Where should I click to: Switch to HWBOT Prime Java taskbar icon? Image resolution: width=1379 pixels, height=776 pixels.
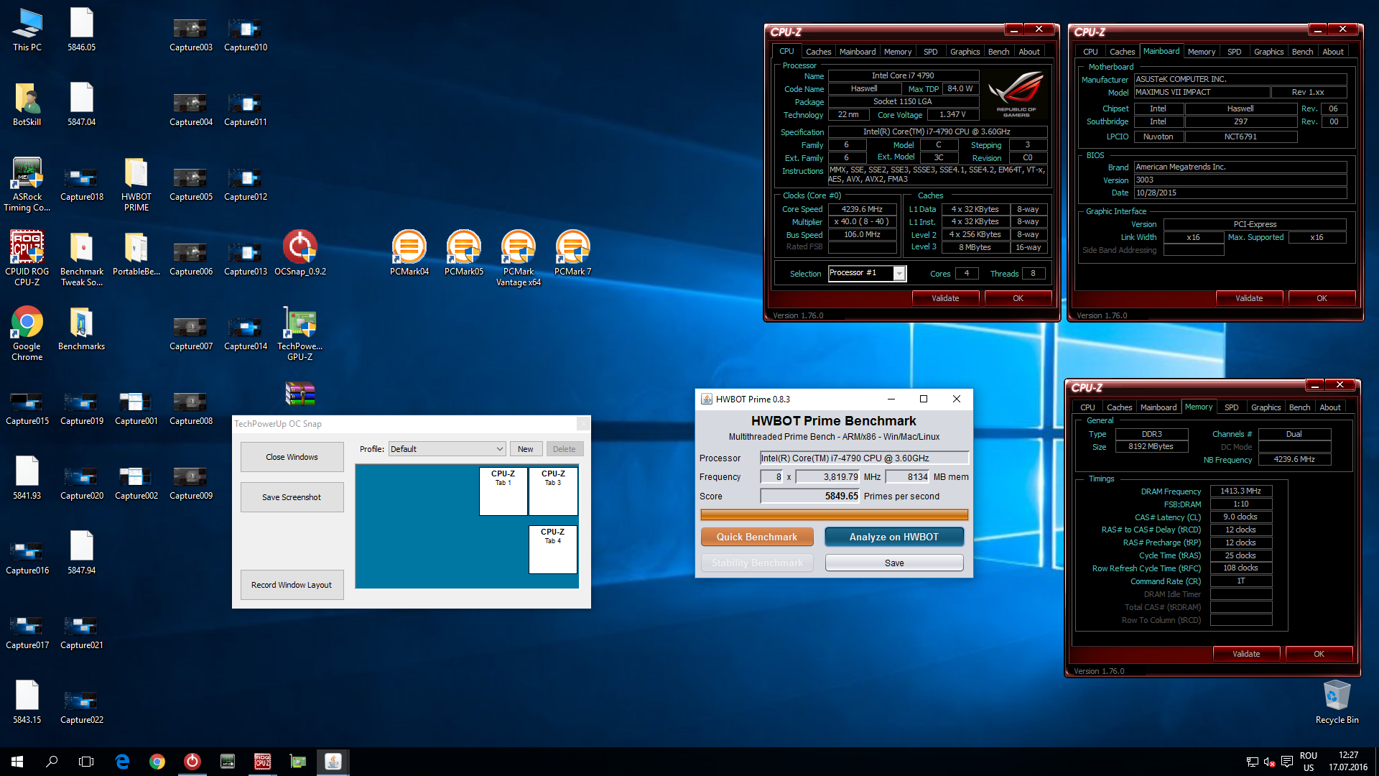(x=333, y=762)
